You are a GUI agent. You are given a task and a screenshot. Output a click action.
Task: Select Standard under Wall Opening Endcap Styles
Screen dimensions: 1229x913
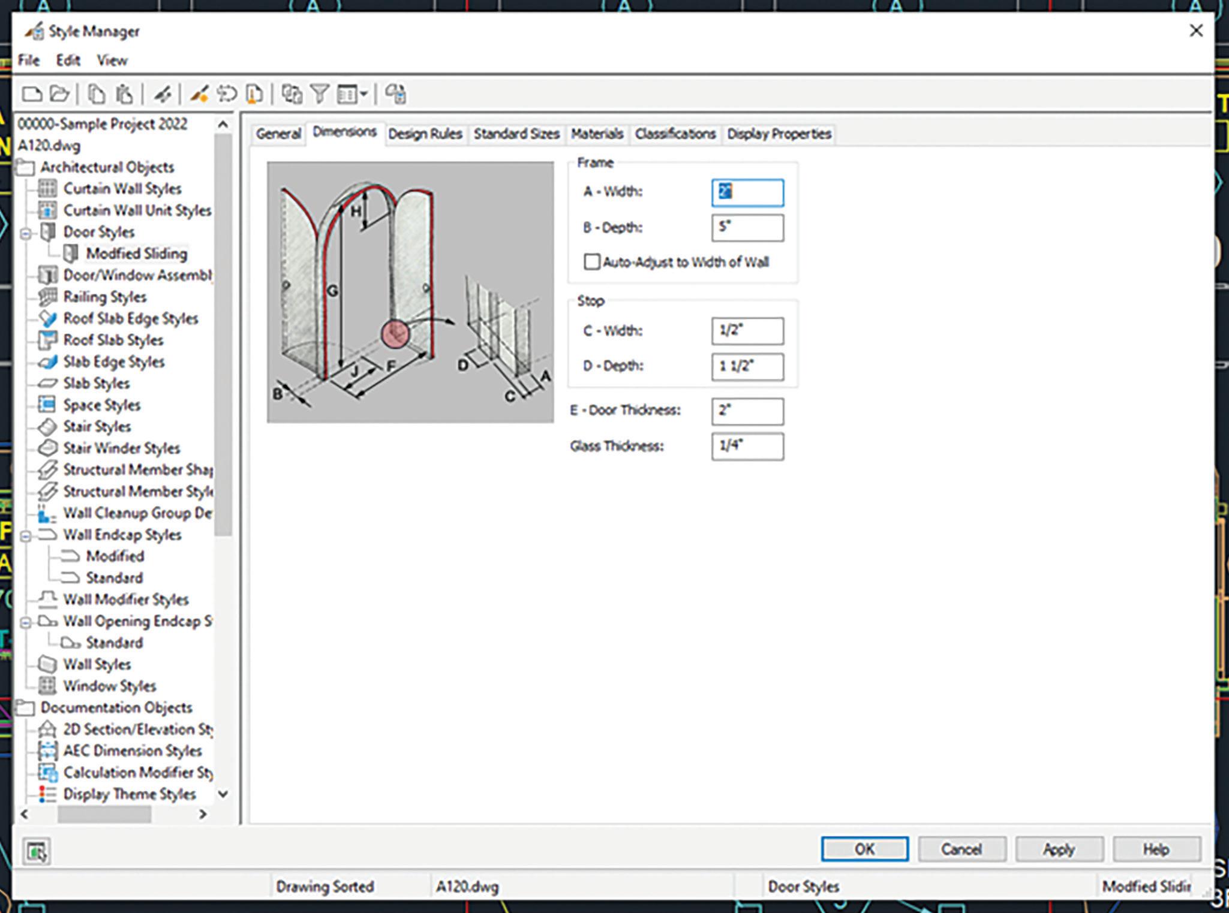[x=115, y=643]
